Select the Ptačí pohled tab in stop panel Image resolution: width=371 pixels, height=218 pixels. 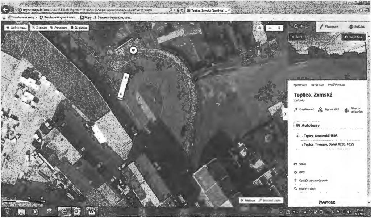click(x=336, y=85)
